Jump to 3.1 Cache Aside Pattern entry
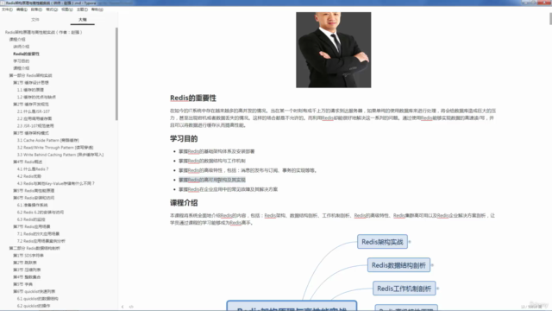The height and width of the screenshot is (311, 552). (x=48, y=140)
